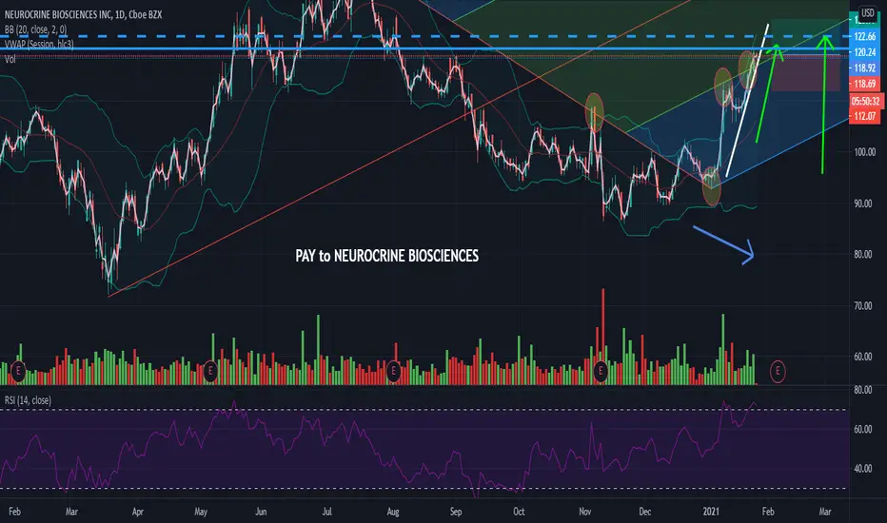Click the Jul label on time axis
Image resolution: width=887 pixels, height=523 pixels.
point(326,512)
